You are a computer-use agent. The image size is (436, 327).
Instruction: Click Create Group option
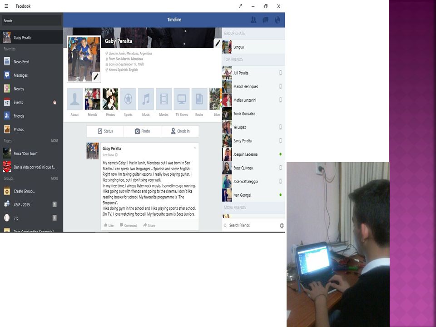(31, 191)
